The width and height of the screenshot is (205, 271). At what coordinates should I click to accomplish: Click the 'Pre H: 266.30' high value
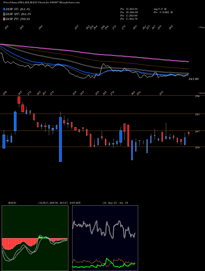(129, 12)
